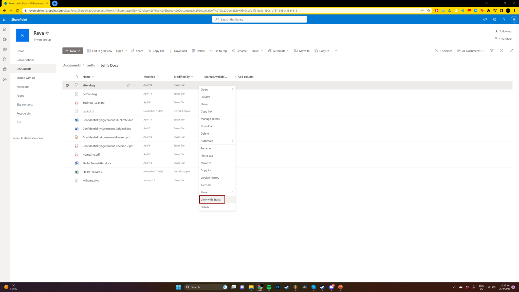Expand the Brava! toolbar dropdown
519x292 pixels.
[257, 51]
